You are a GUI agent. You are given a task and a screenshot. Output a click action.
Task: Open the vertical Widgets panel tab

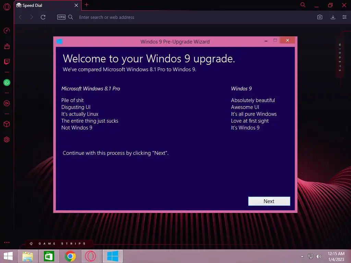click(x=340, y=57)
